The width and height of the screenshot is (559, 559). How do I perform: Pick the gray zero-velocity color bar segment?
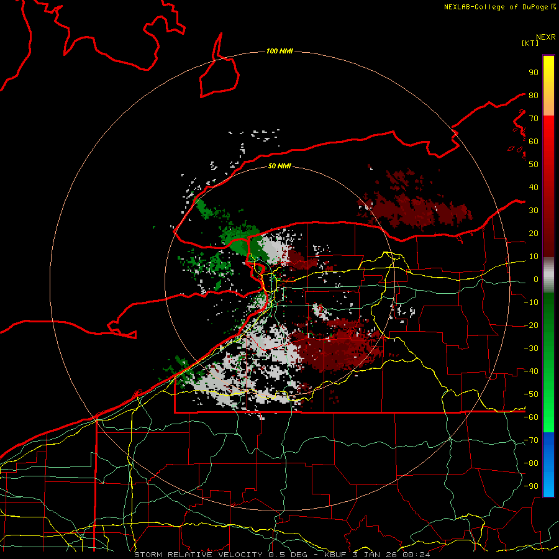point(548,275)
